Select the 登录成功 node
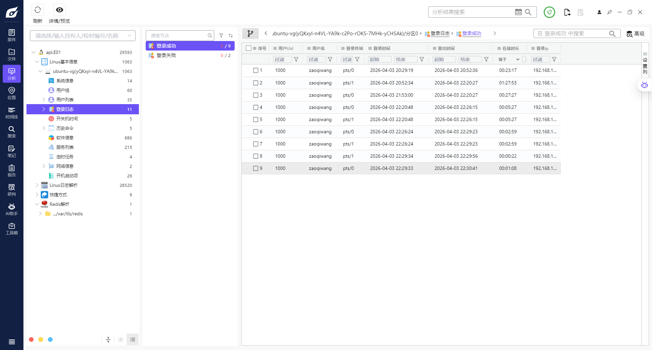The width and height of the screenshot is (652, 350). [190, 46]
